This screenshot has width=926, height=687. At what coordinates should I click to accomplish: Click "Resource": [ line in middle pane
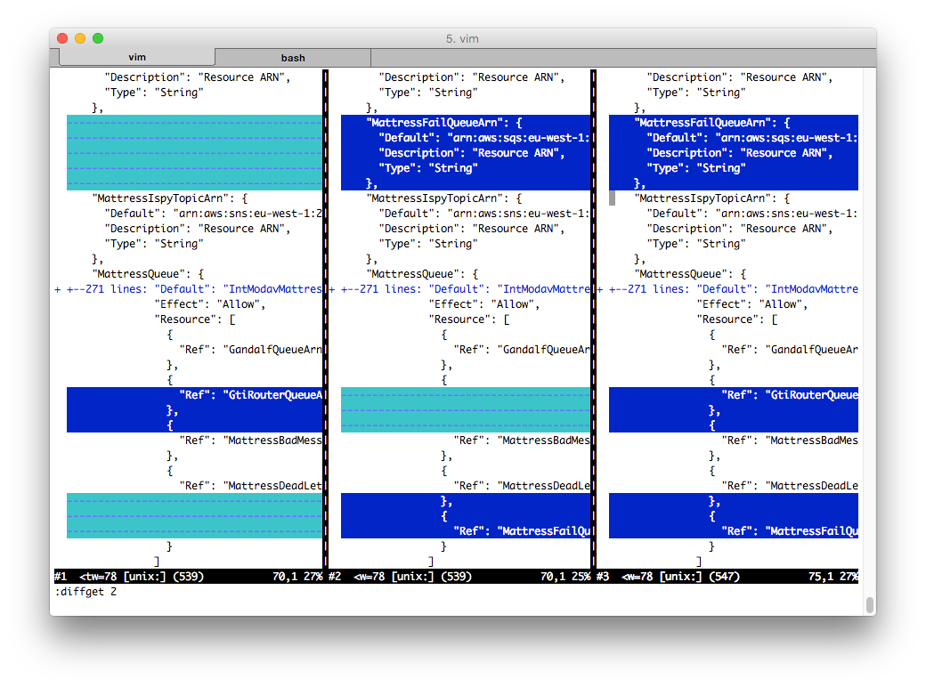pos(469,319)
